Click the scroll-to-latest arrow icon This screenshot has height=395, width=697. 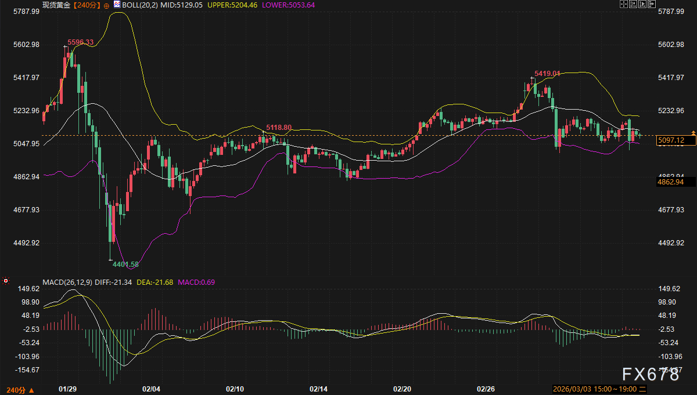click(x=652, y=4)
